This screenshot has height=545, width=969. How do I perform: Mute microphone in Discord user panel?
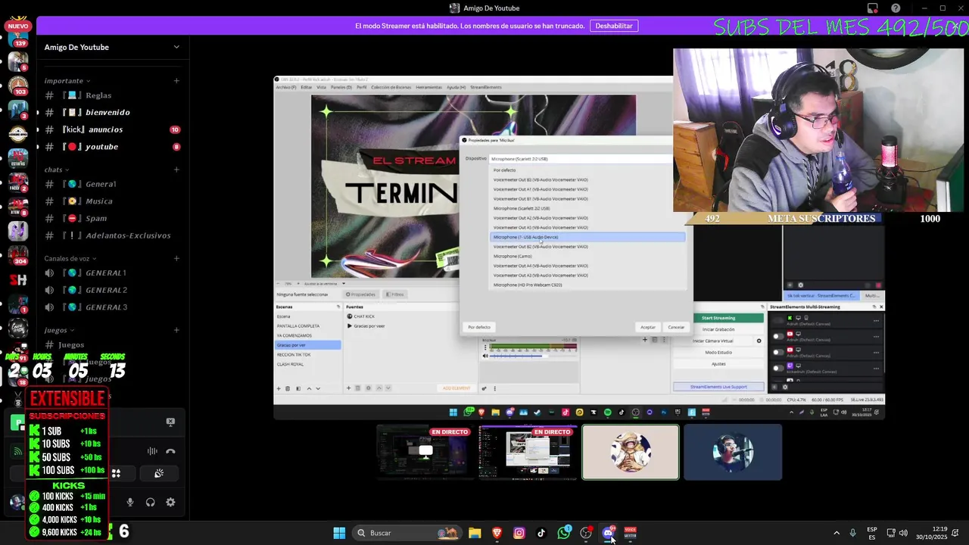[130, 502]
